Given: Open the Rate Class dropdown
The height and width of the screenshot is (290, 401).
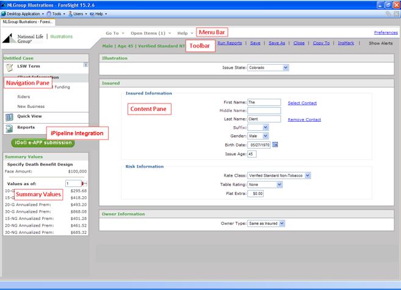Looking at the screenshot, I should 308,175.
